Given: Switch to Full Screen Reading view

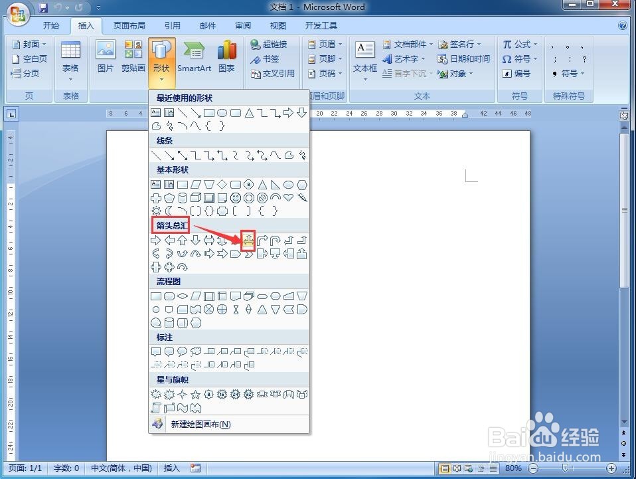Looking at the screenshot, I should click(x=457, y=468).
